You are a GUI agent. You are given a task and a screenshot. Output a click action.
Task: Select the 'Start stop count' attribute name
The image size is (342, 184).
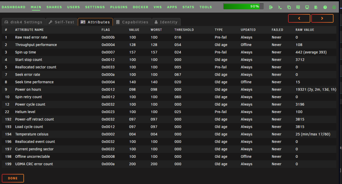click(x=29, y=60)
